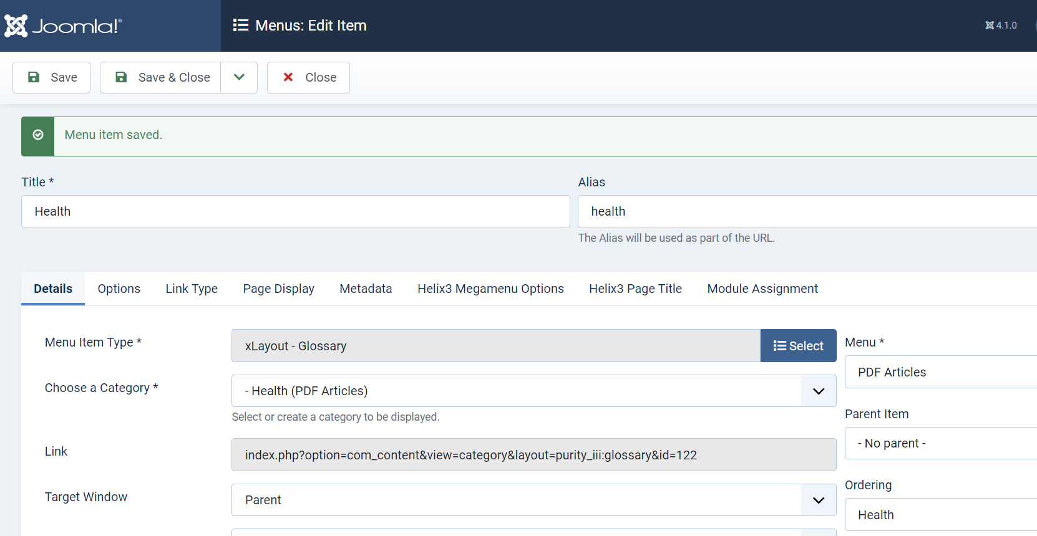Open the Module Assignment tab

tap(762, 289)
